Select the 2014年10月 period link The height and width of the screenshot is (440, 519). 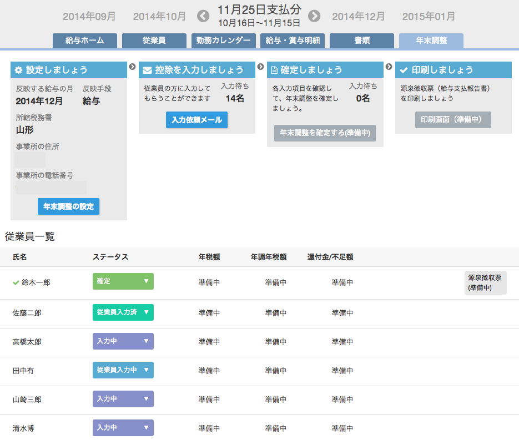pyautogui.click(x=159, y=16)
